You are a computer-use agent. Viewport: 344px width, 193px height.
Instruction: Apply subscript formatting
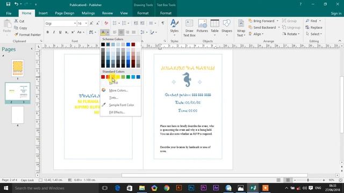pos(67,32)
